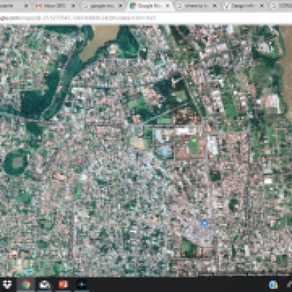Viewport: 292px width, 292px height.
Task: Close the Gmail Inbox tab
Action: [x=74, y=6]
